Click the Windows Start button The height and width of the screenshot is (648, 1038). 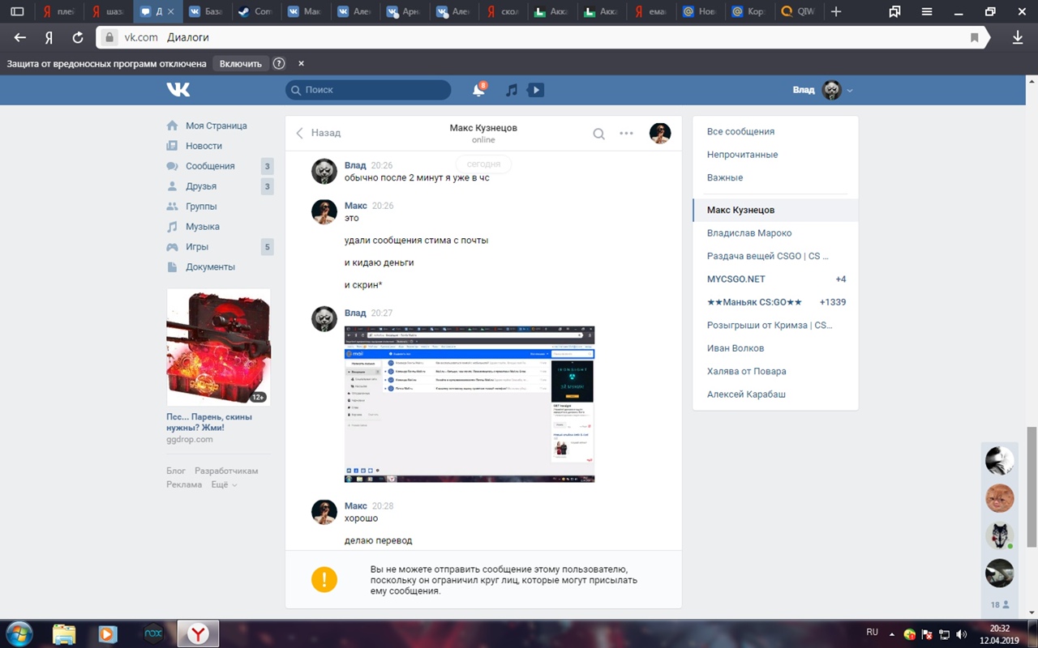19,633
